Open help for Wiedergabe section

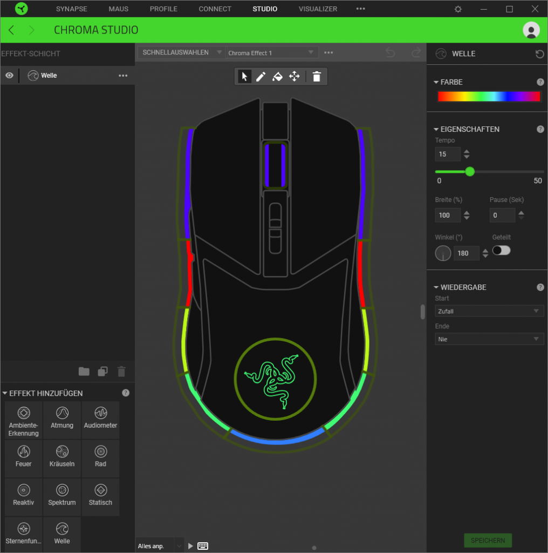point(540,287)
